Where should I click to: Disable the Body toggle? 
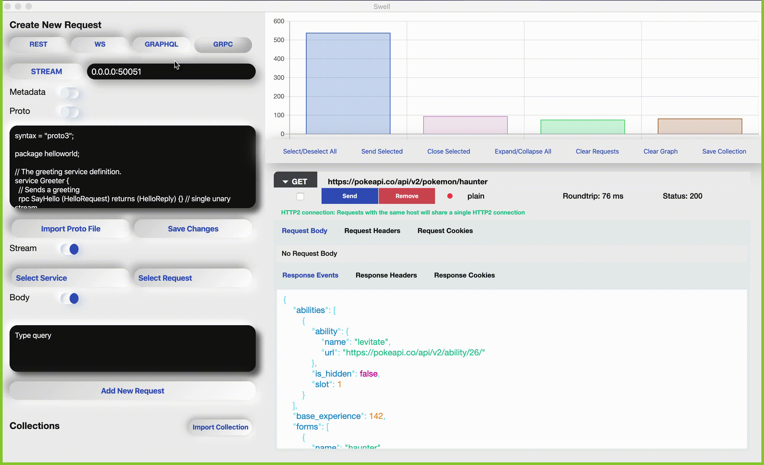click(x=70, y=298)
